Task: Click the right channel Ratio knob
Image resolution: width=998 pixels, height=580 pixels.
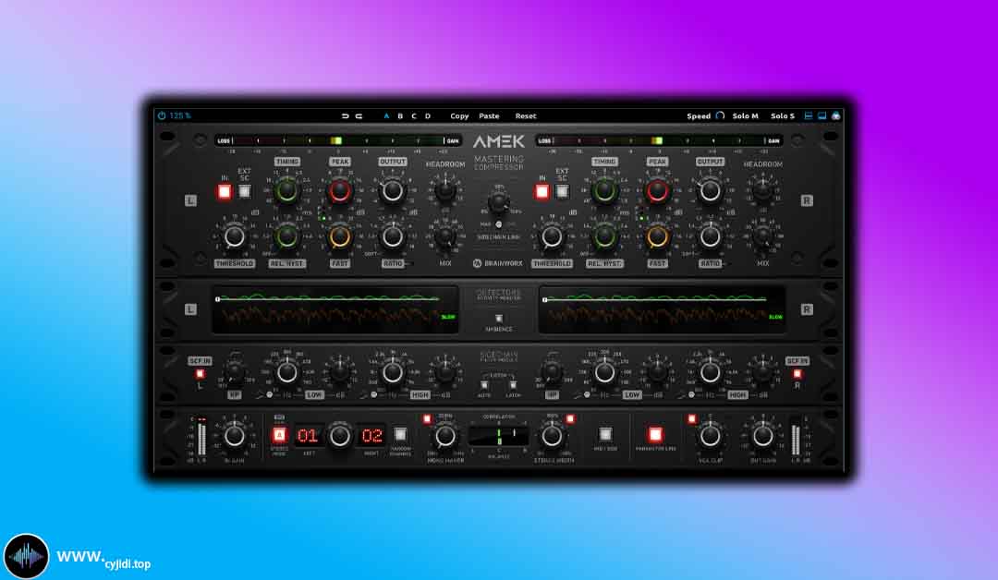Action: [x=711, y=236]
